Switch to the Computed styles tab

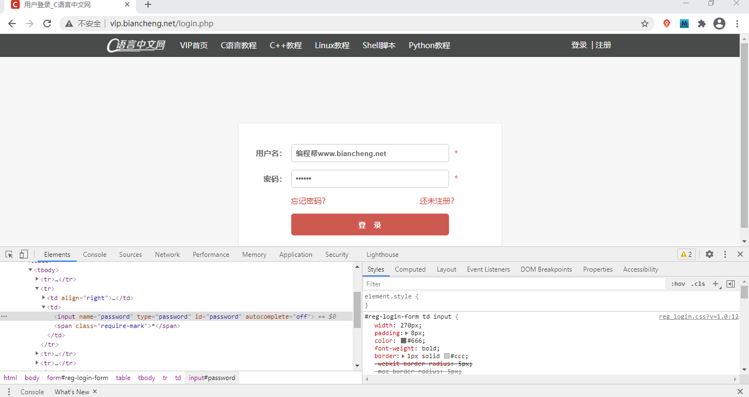pyautogui.click(x=410, y=269)
